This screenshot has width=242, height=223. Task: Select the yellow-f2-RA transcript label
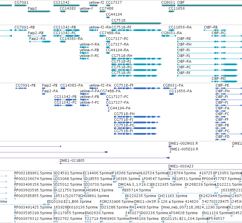coord(100,27)
